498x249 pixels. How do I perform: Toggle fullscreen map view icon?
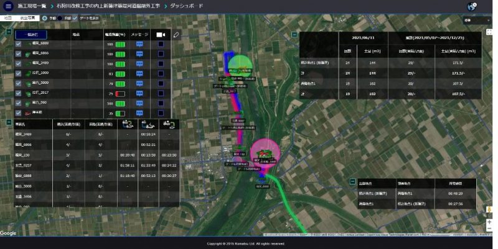[489, 32]
